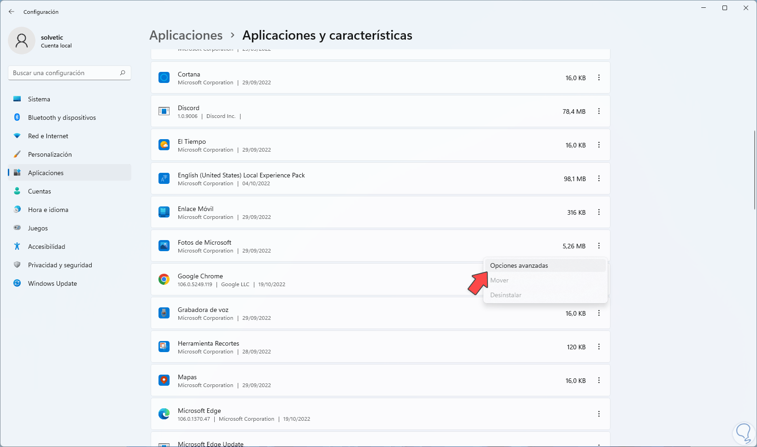Click the 5,26 MB size value
This screenshot has height=447, width=757.
tap(574, 246)
